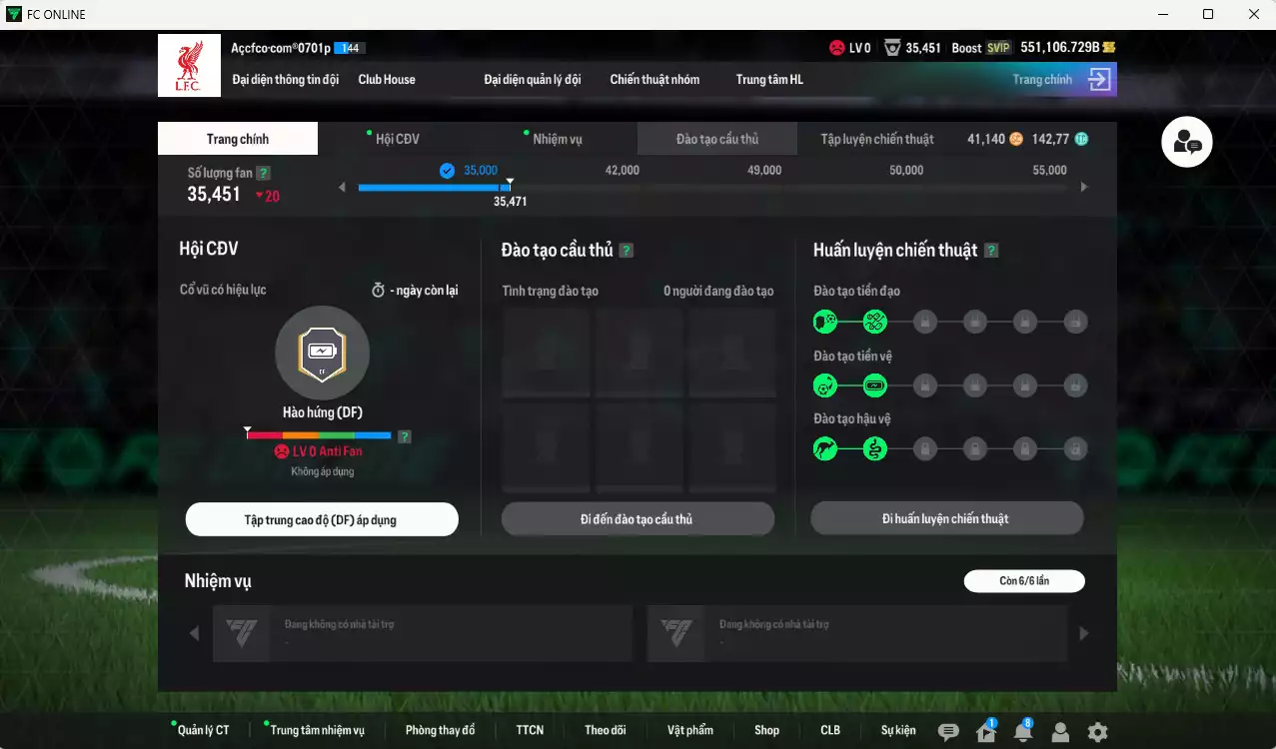
Task: Click the chat bubble icon in bottom bar
Action: [948, 732]
